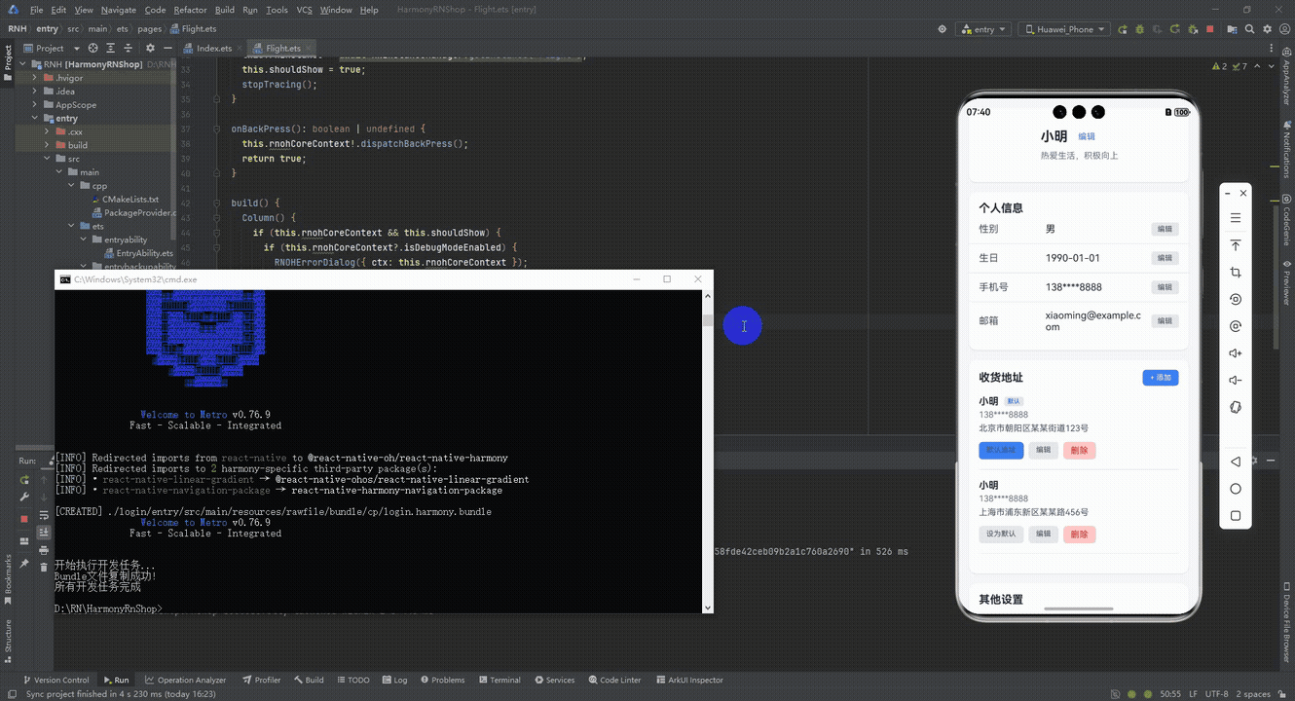Open IDE settings gear in top toolbar

pyautogui.click(x=1268, y=29)
